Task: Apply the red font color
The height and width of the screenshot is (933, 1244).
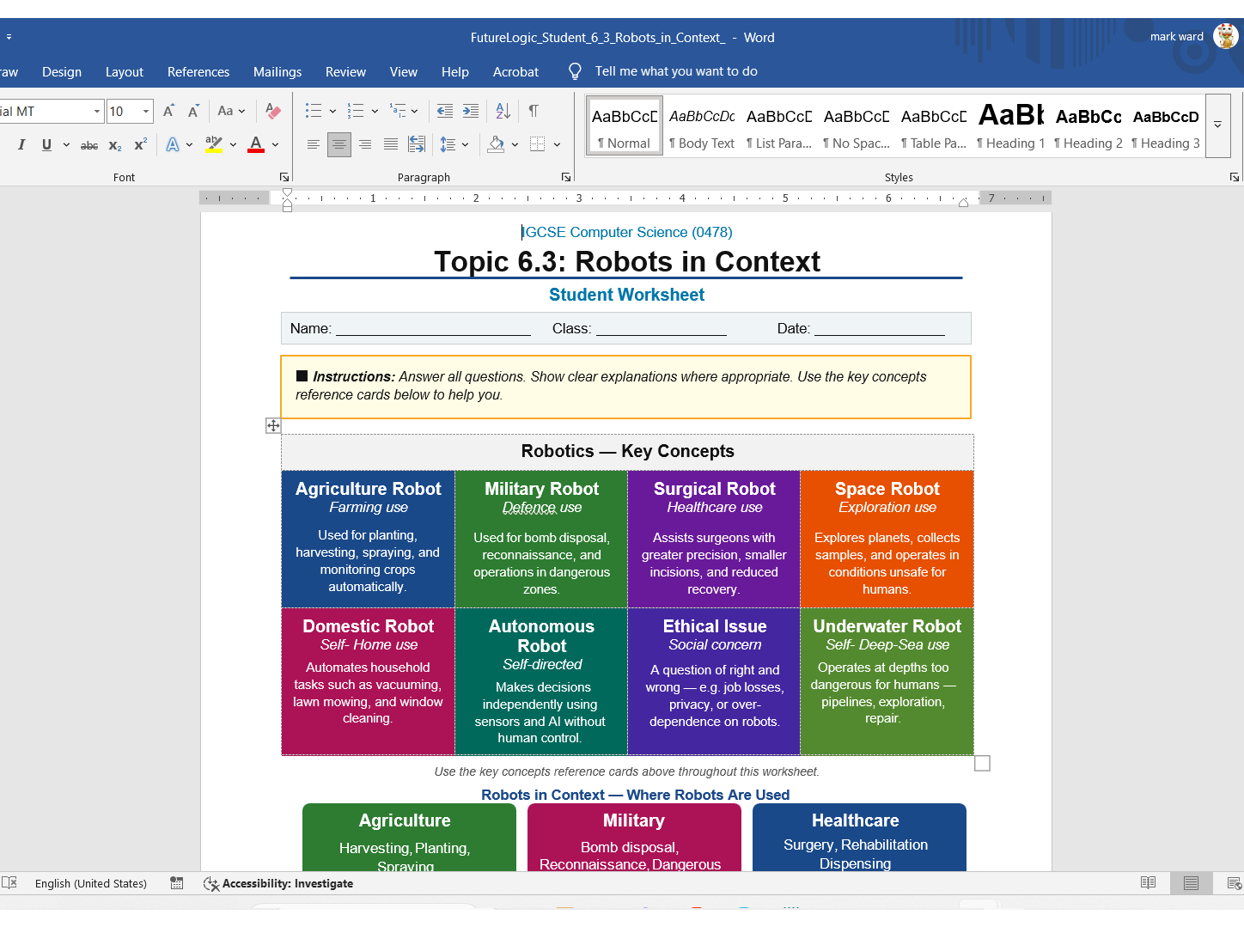Action: coord(256,144)
